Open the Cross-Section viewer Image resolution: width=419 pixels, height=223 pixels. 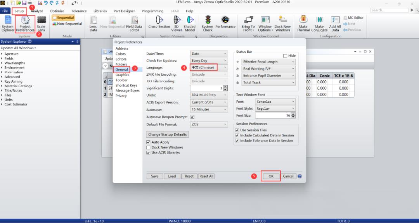coord(159,22)
